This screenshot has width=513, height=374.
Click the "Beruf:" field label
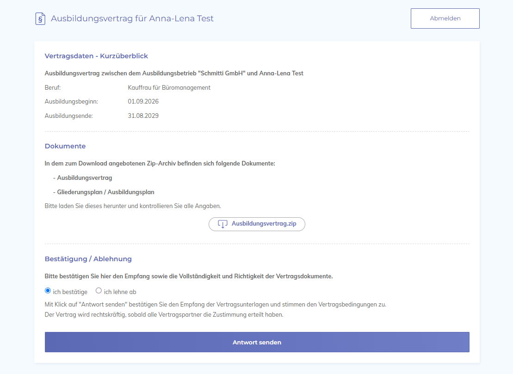[53, 88]
